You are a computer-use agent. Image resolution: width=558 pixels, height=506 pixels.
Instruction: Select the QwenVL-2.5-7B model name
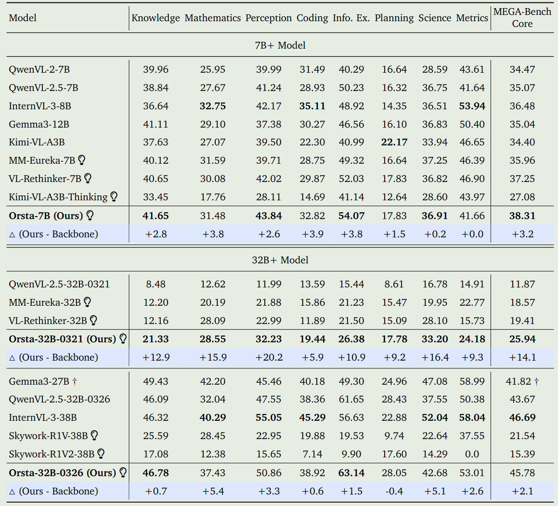pos(43,88)
